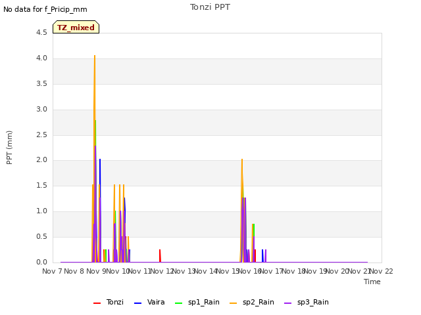Click the red Tonzi legend color marker
The image size is (421, 315).
click(97, 303)
